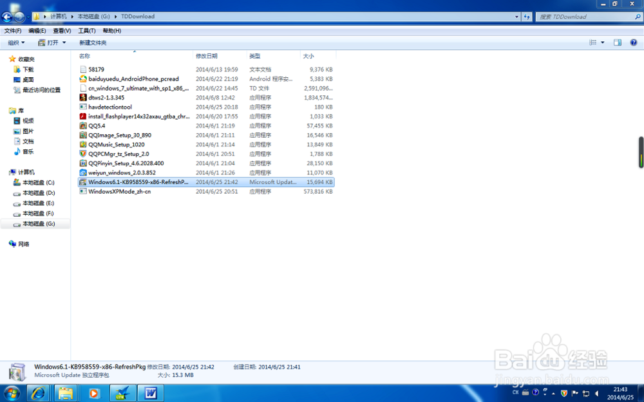Open the address bar history dropdown
The width and height of the screenshot is (644, 402).
(516, 17)
